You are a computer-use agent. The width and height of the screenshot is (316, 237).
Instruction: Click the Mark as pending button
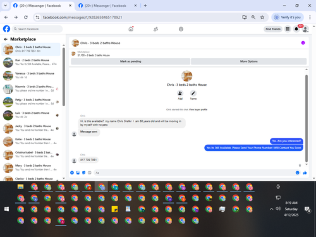(131, 61)
